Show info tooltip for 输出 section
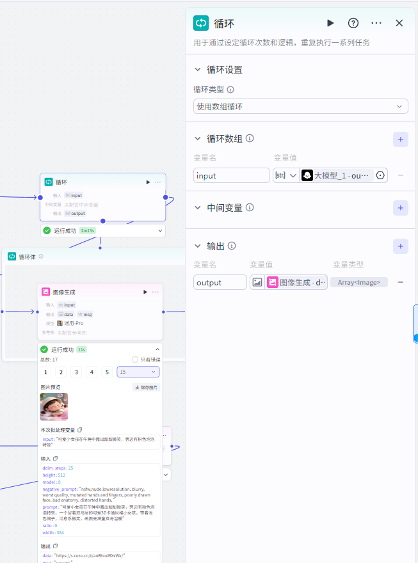This screenshot has width=418, height=563. (232, 246)
